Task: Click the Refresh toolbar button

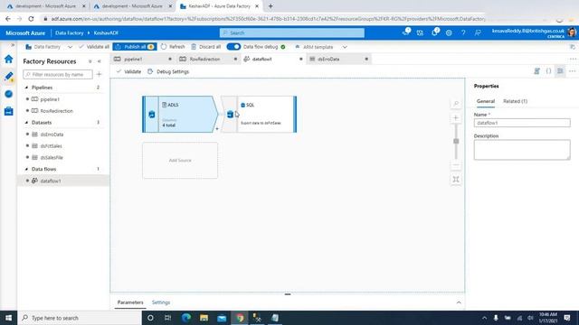Action: point(173,47)
